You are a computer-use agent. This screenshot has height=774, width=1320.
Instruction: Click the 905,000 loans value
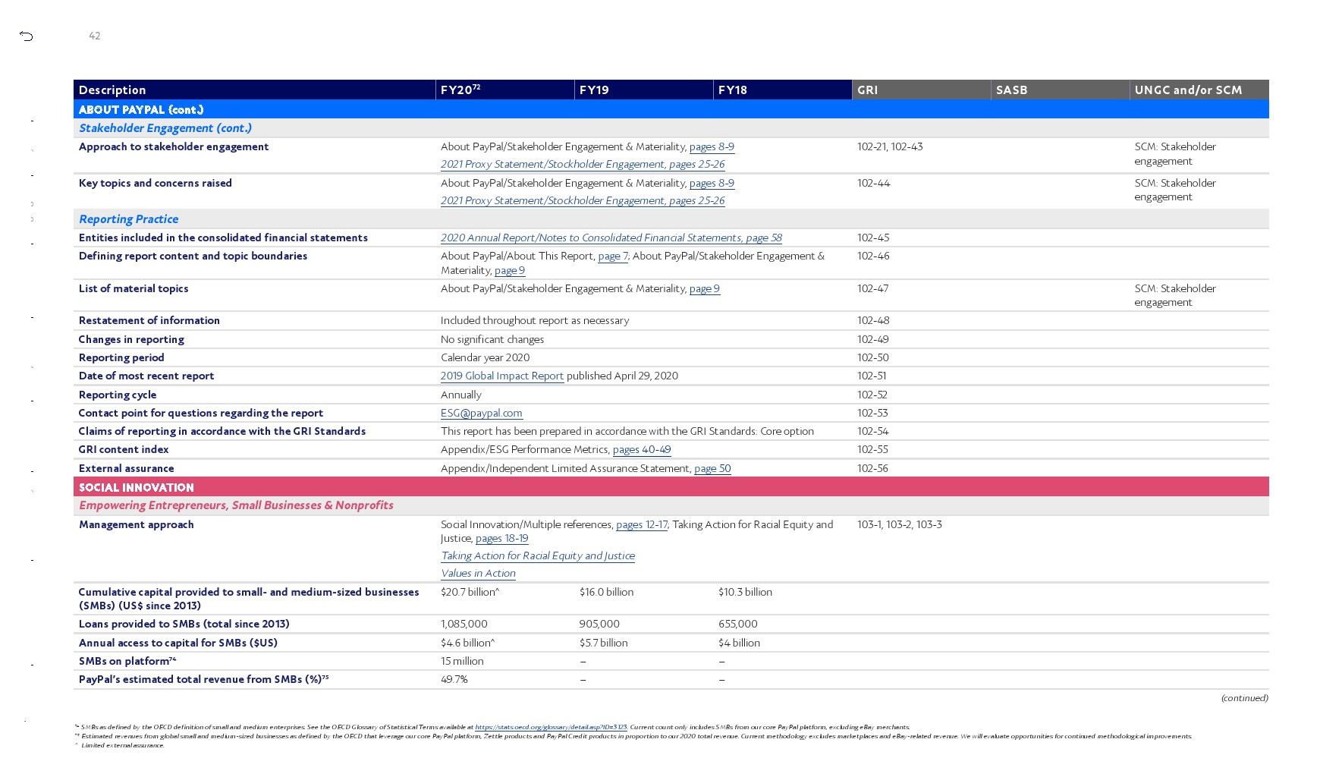pyautogui.click(x=599, y=625)
